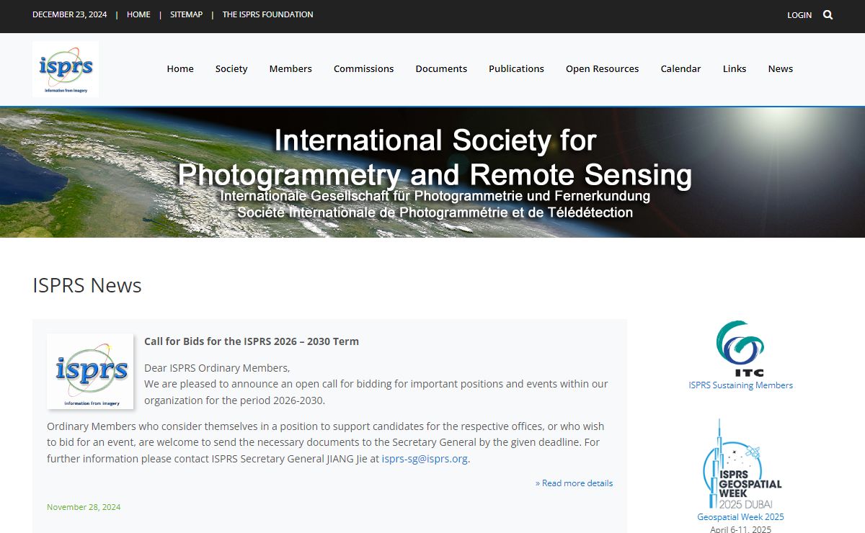Image resolution: width=865 pixels, height=533 pixels.
Task: Open the Open Resources menu
Action: point(602,69)
